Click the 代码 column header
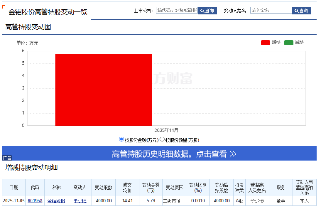Screen dimensions: 321x214 tap(35, 187)
